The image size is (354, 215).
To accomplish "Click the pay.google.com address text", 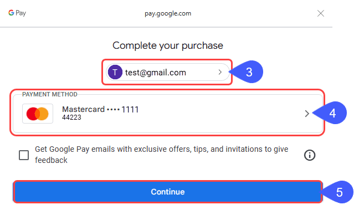I will 168,13.
